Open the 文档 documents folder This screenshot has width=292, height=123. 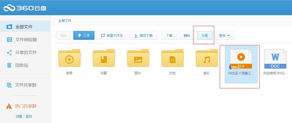pyautogui.click(x=172, y=59)
